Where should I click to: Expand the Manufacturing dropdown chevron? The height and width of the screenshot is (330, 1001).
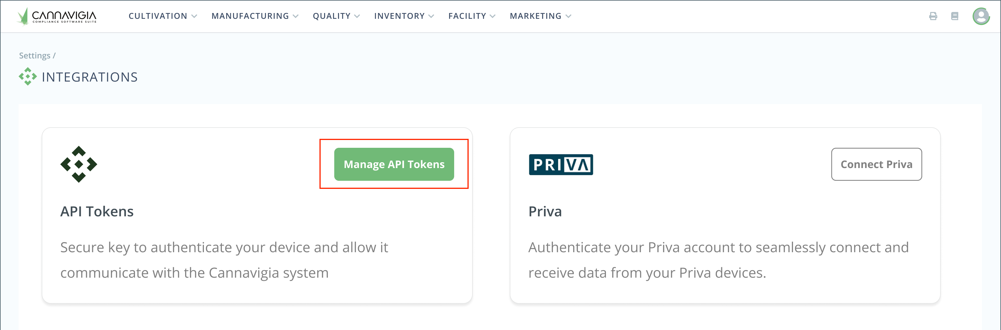(x=296, y=16)
